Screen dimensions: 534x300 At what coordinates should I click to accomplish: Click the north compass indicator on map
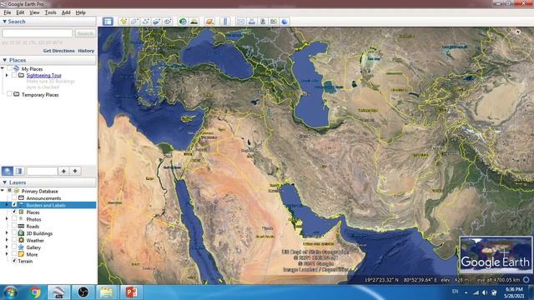tap(518, 32)
